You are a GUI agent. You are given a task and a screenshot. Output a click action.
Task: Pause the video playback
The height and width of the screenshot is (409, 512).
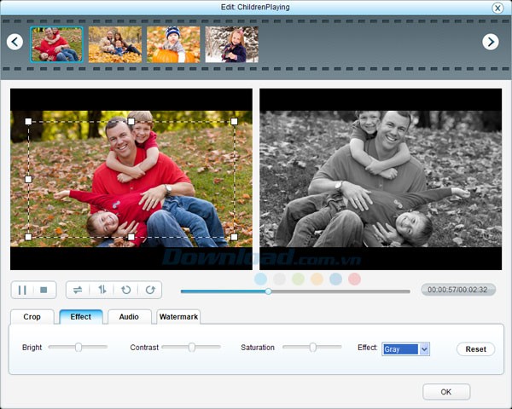coord(23,290)
